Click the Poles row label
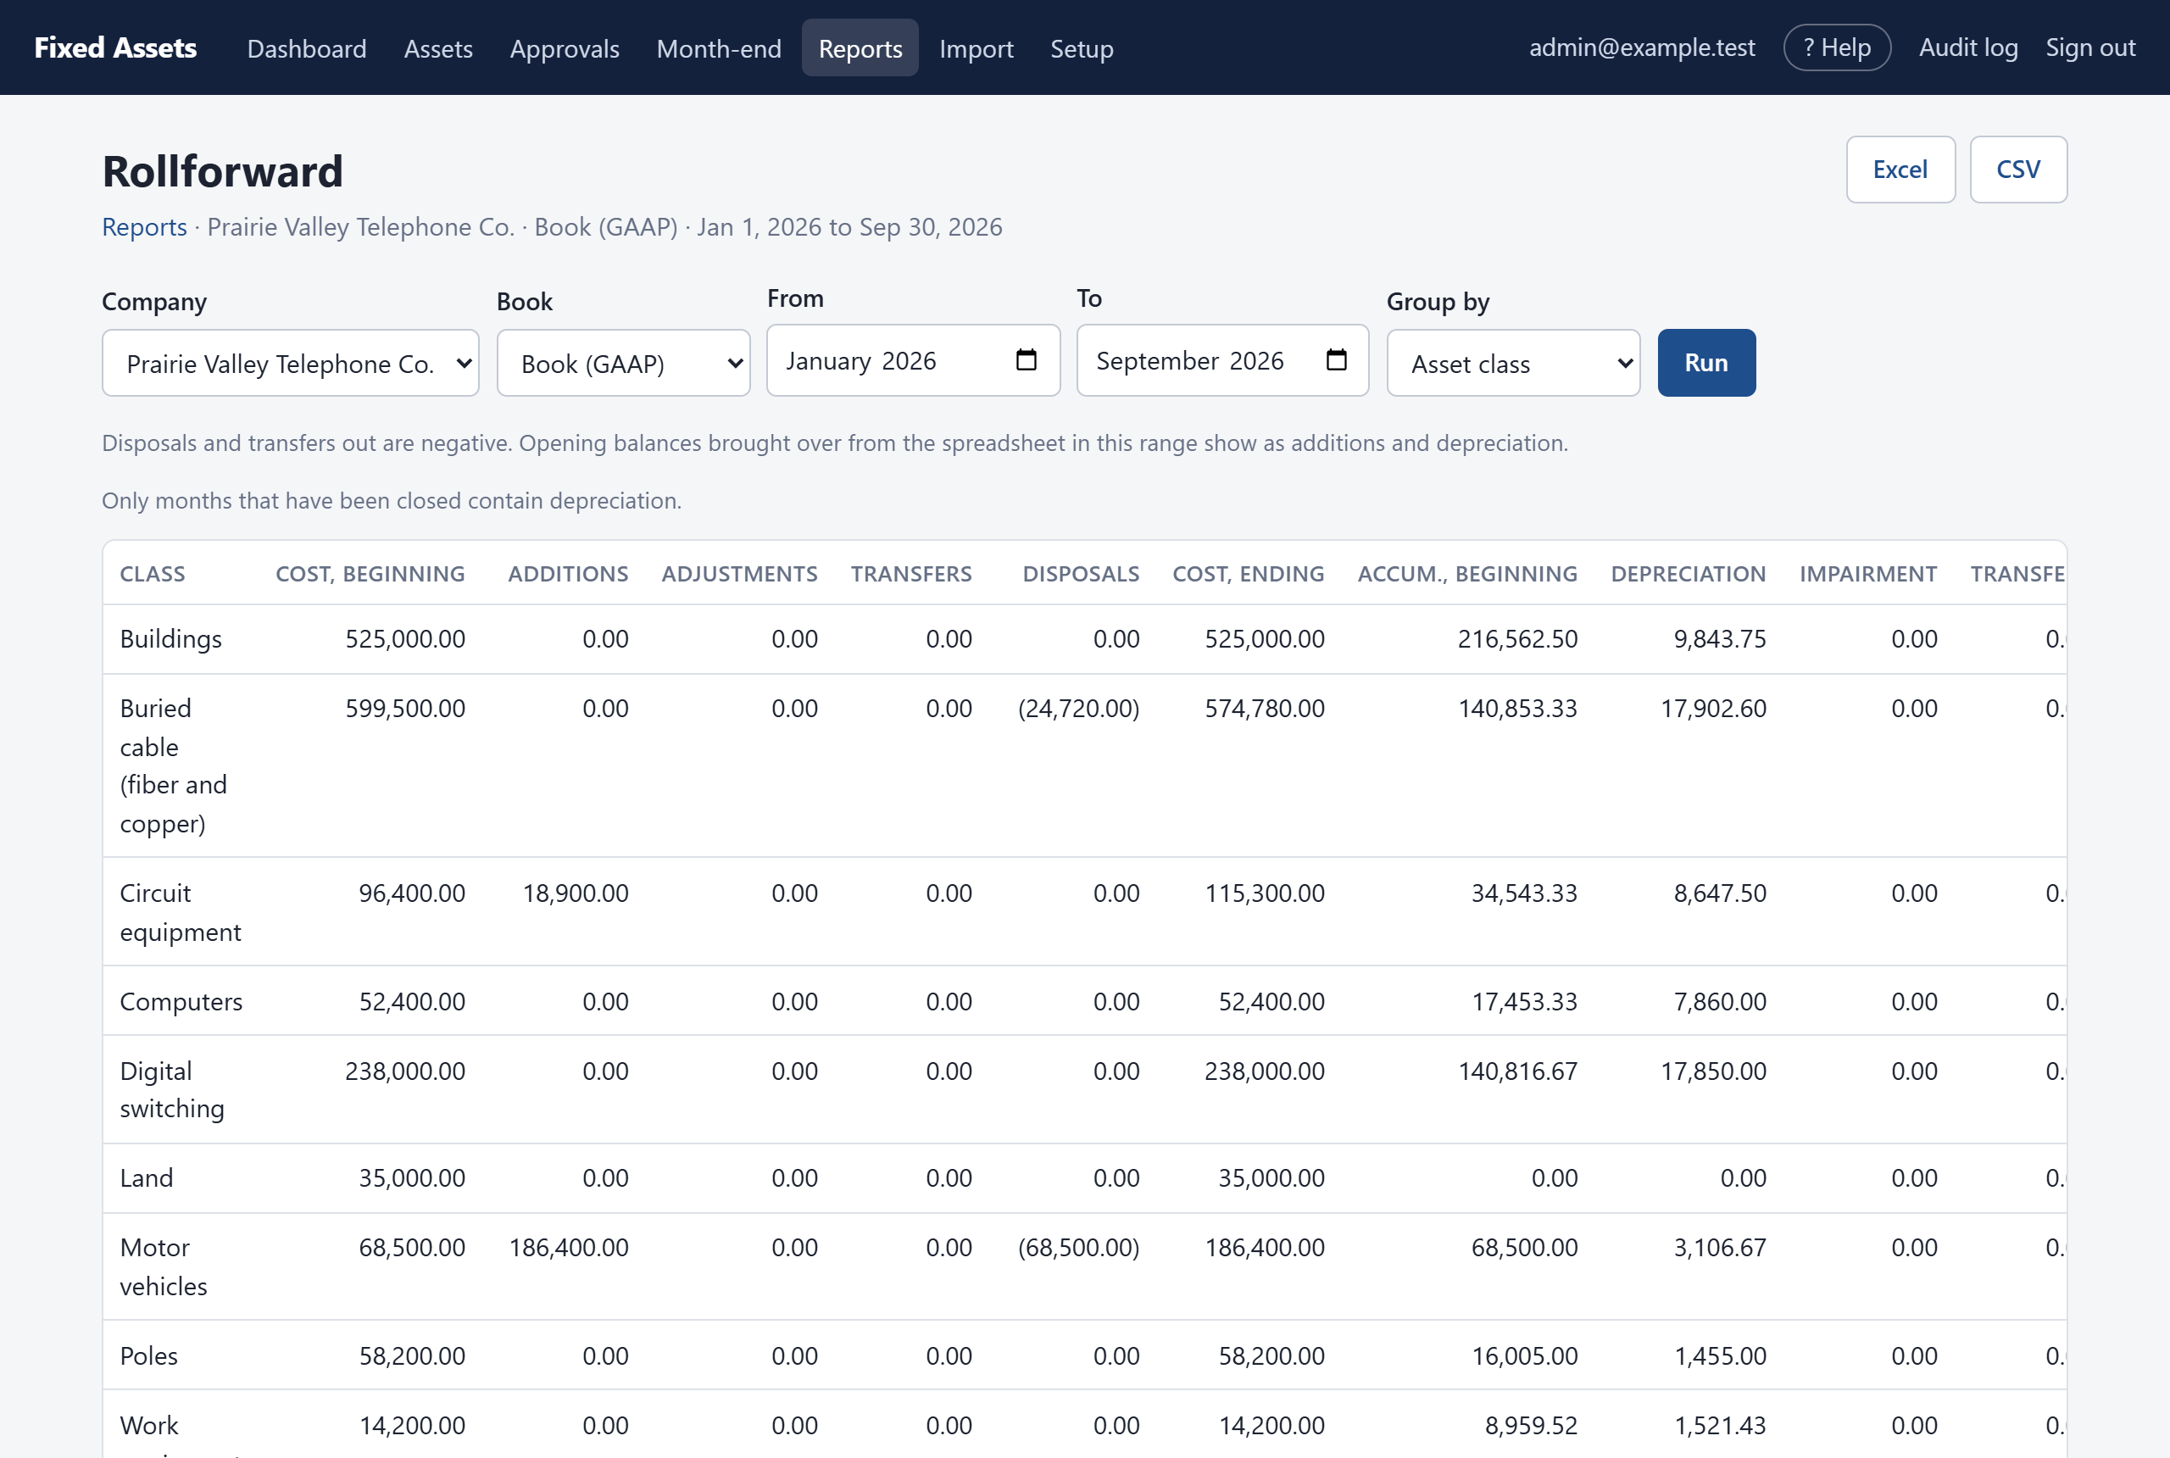Image resolution: width=2170 pixels, height=1458 pixels. pyautogui.click(x=148, y=1355)
